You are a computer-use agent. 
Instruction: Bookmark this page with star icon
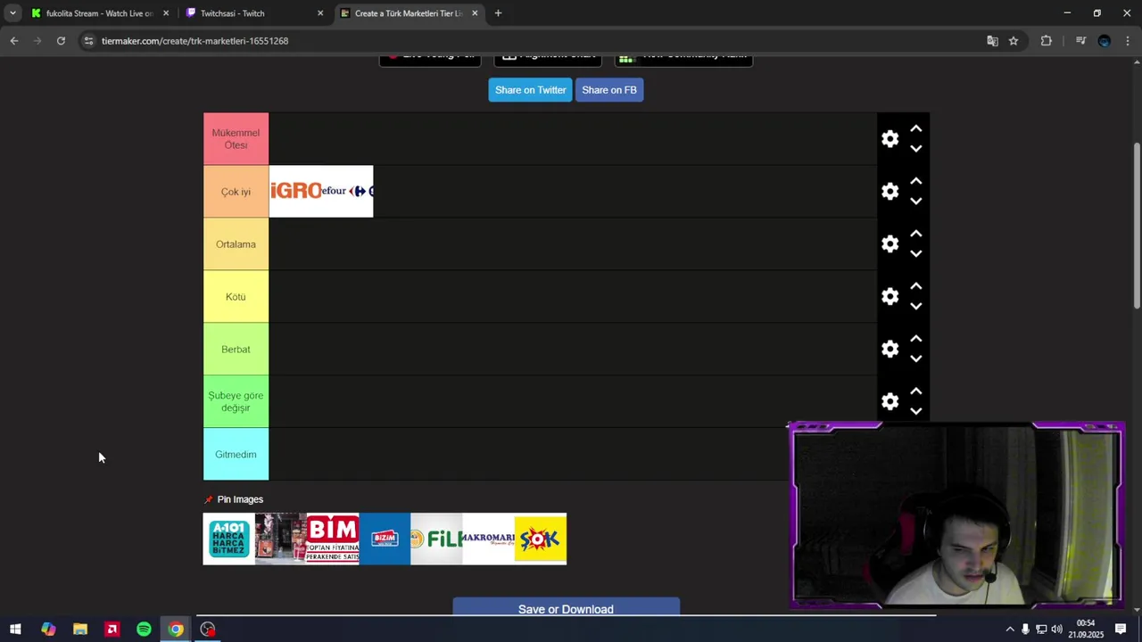click(x=1014, y=41)
